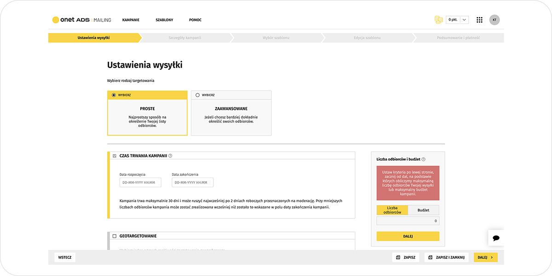552x276 pixels.
Task: Click the WSTECZ button
Action: point(65,258)
